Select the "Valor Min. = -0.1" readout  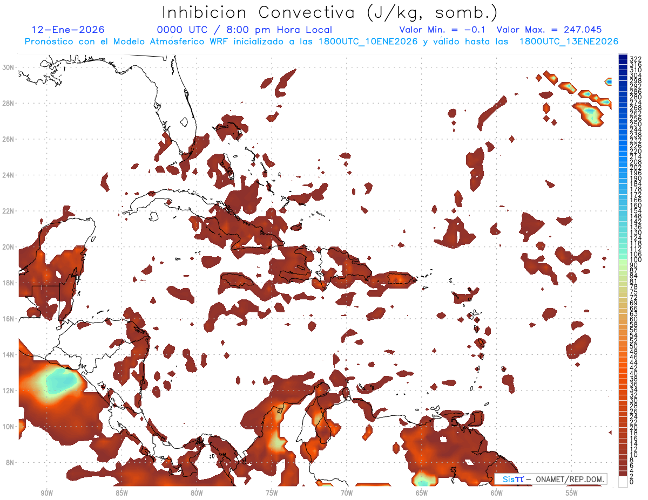pos(443,30)
